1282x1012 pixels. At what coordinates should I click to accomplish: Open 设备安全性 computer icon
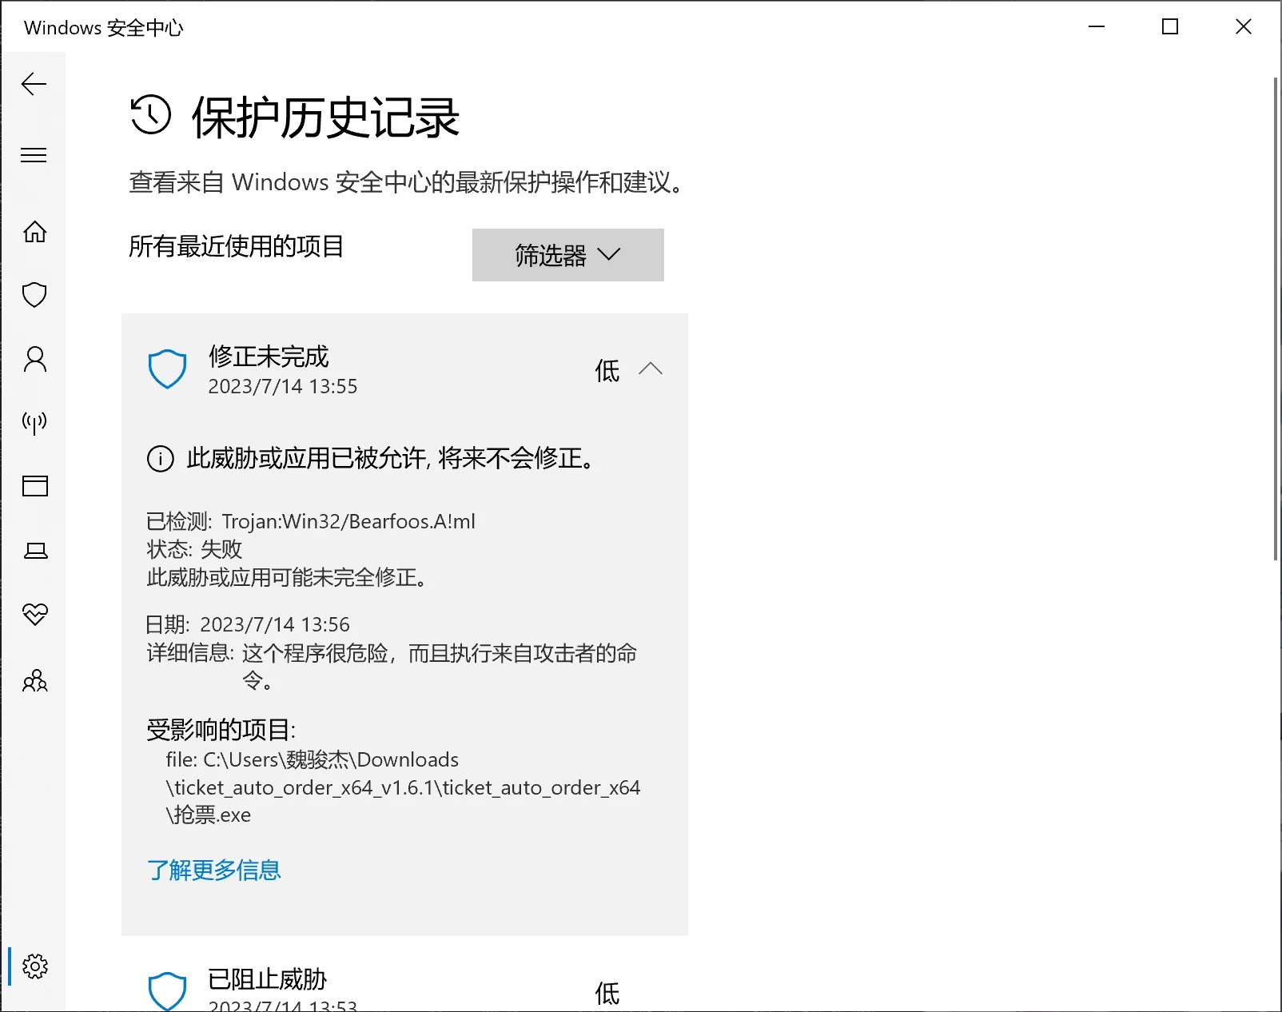pos(34,550)
